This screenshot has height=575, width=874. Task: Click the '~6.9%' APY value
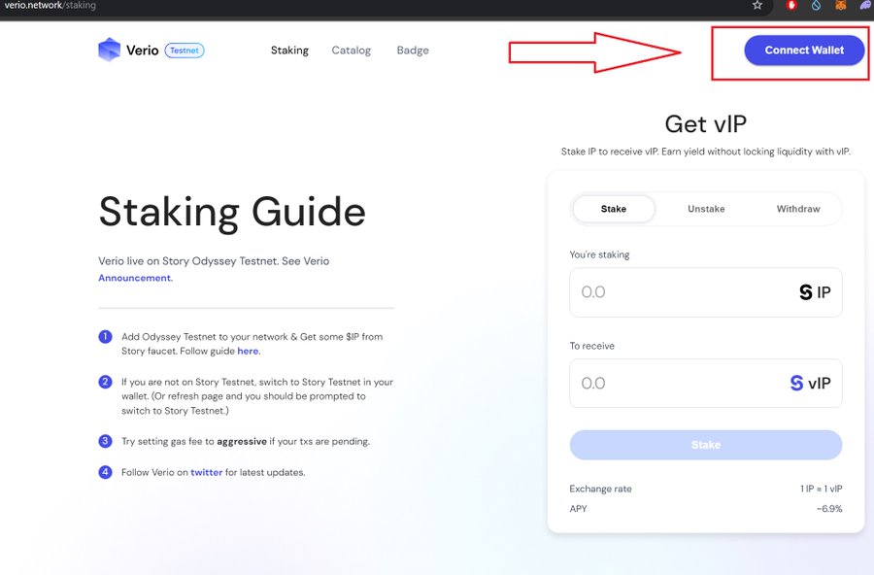coord(829,509)
